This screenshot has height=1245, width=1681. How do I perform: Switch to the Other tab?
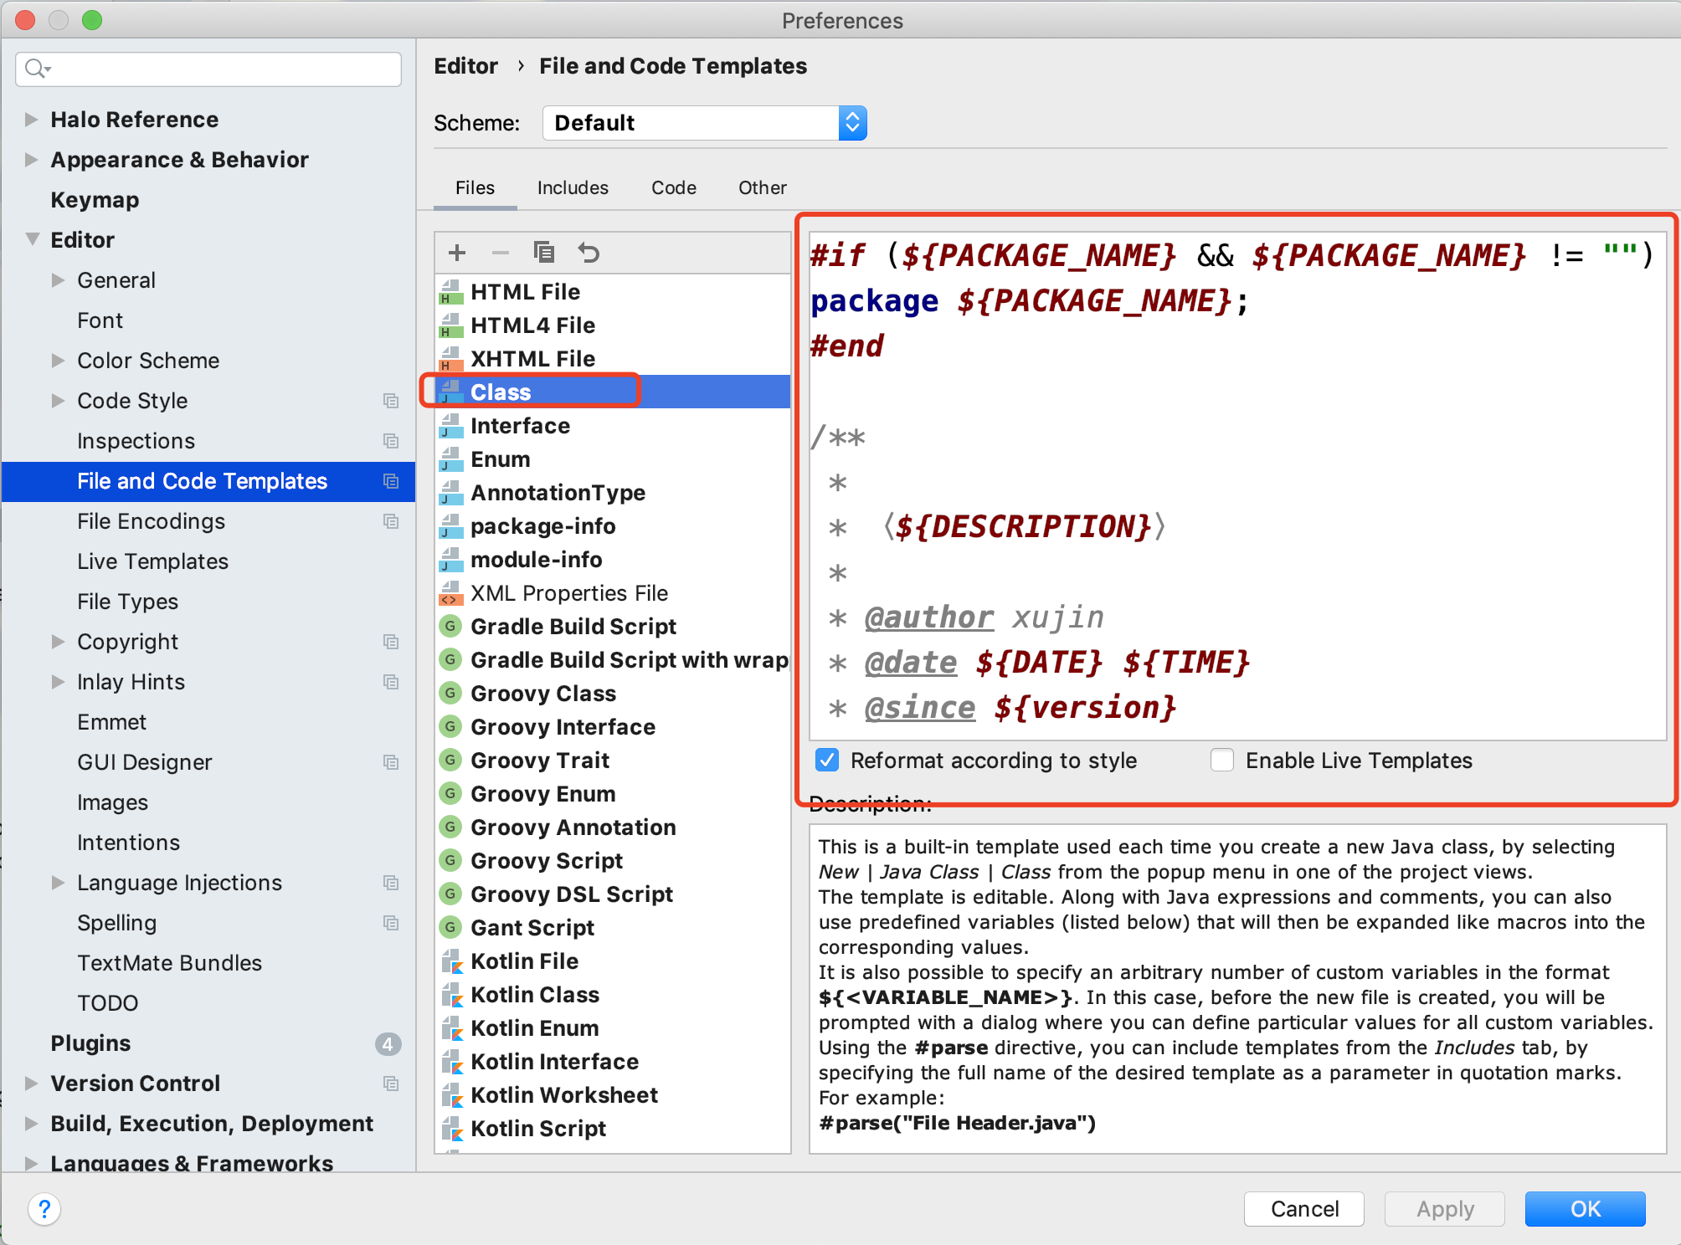[762, 187]
